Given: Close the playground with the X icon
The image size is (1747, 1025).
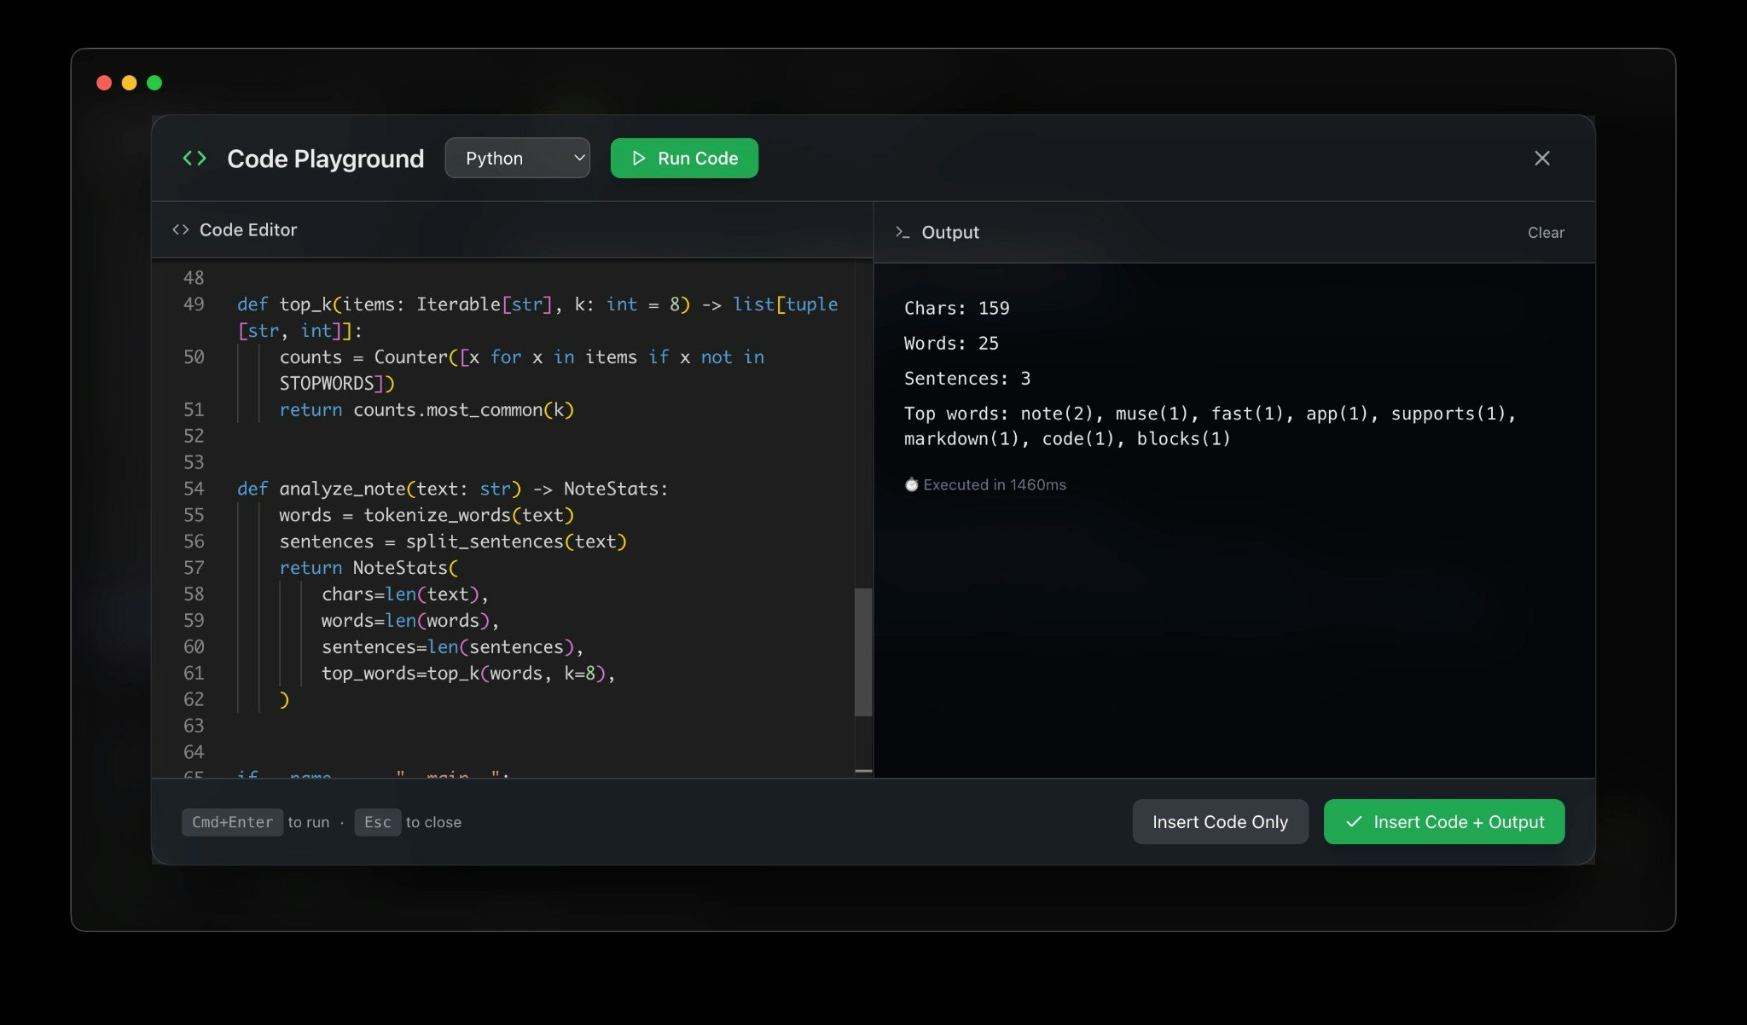Looking at the screenshot, I should pyautogui.click(x=1541, y=159).
